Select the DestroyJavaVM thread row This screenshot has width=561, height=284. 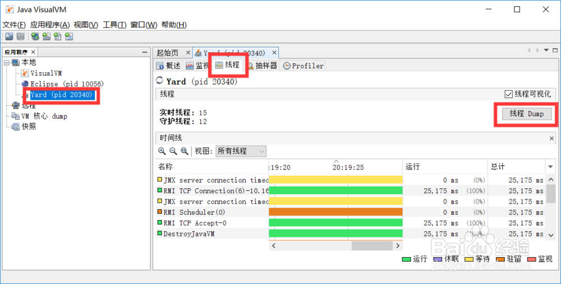click(x=351, y=234)
